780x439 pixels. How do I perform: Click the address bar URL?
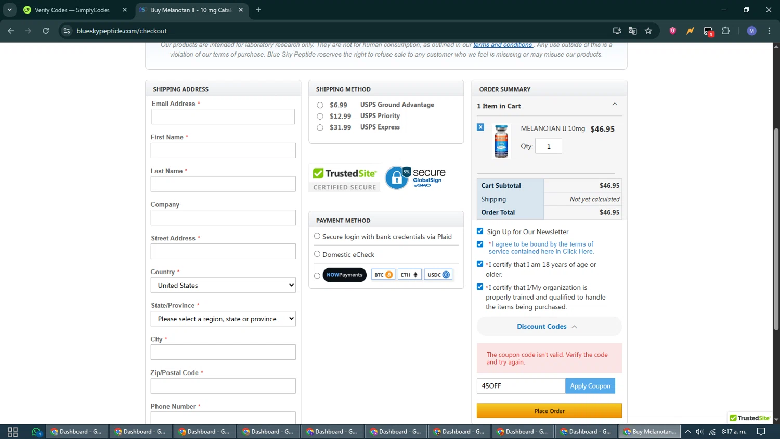pos(122,31)
